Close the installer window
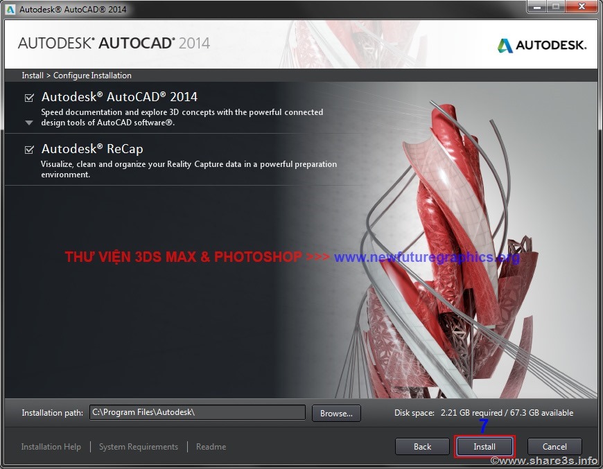 [x=582, y=6]
